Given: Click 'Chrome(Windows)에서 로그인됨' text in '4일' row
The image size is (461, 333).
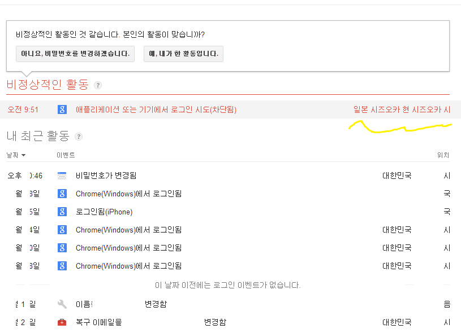Looking at the screenshot, I should [x=129, y=230].
